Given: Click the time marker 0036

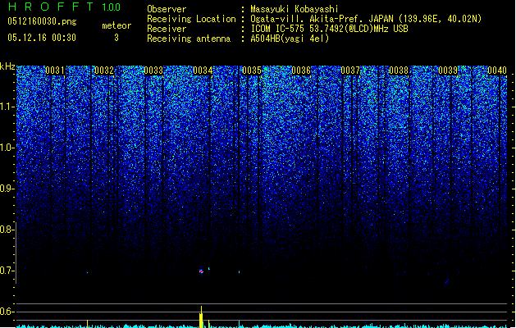Looking at the screenshot, I should pyautogui.click(x=301, y=71).
